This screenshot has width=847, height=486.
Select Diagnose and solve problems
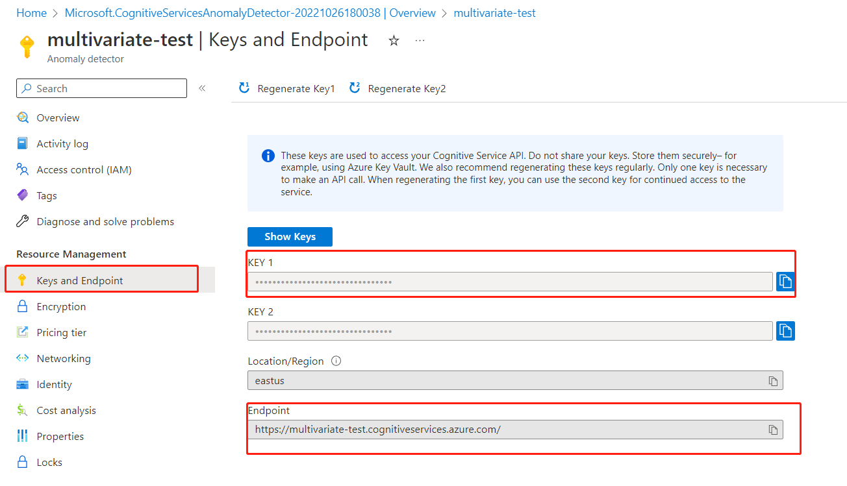[105, 222]
